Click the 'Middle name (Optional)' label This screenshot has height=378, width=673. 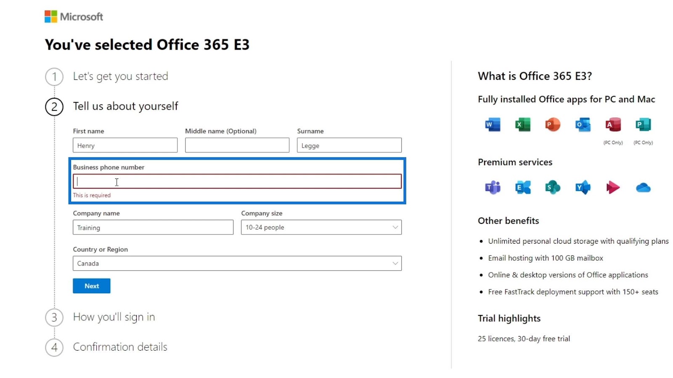[x=221, y=131]
